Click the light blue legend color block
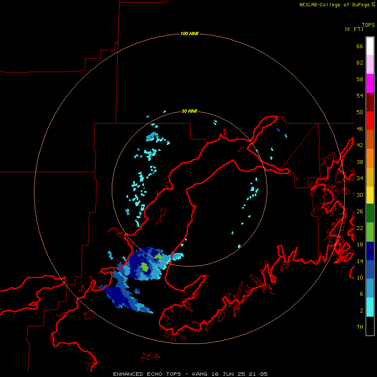 click(x=370, y=288)
